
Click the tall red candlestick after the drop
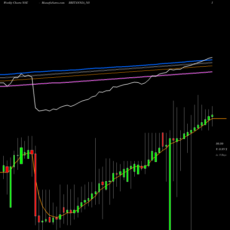coord(35,185)
